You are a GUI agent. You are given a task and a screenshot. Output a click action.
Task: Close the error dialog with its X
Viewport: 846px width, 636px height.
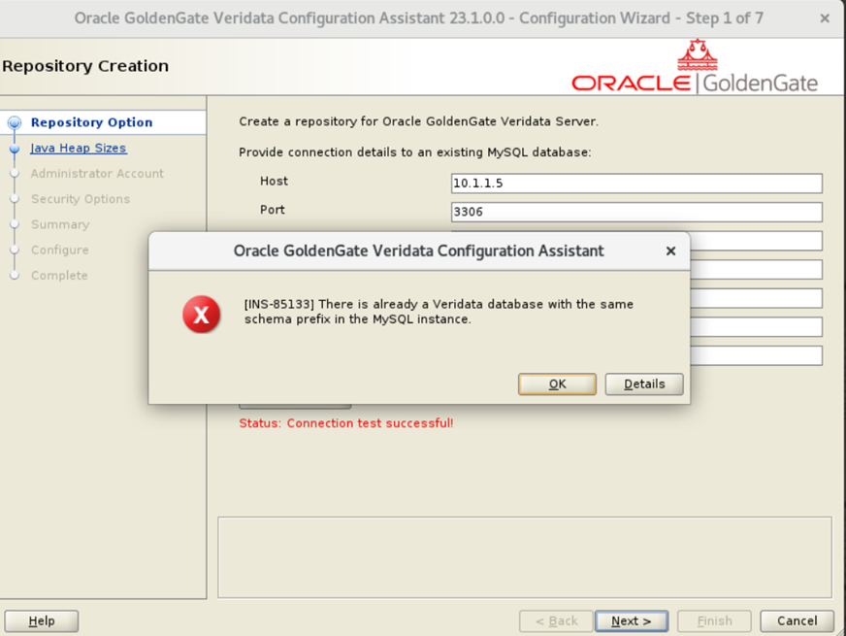(x=670, y=251)
